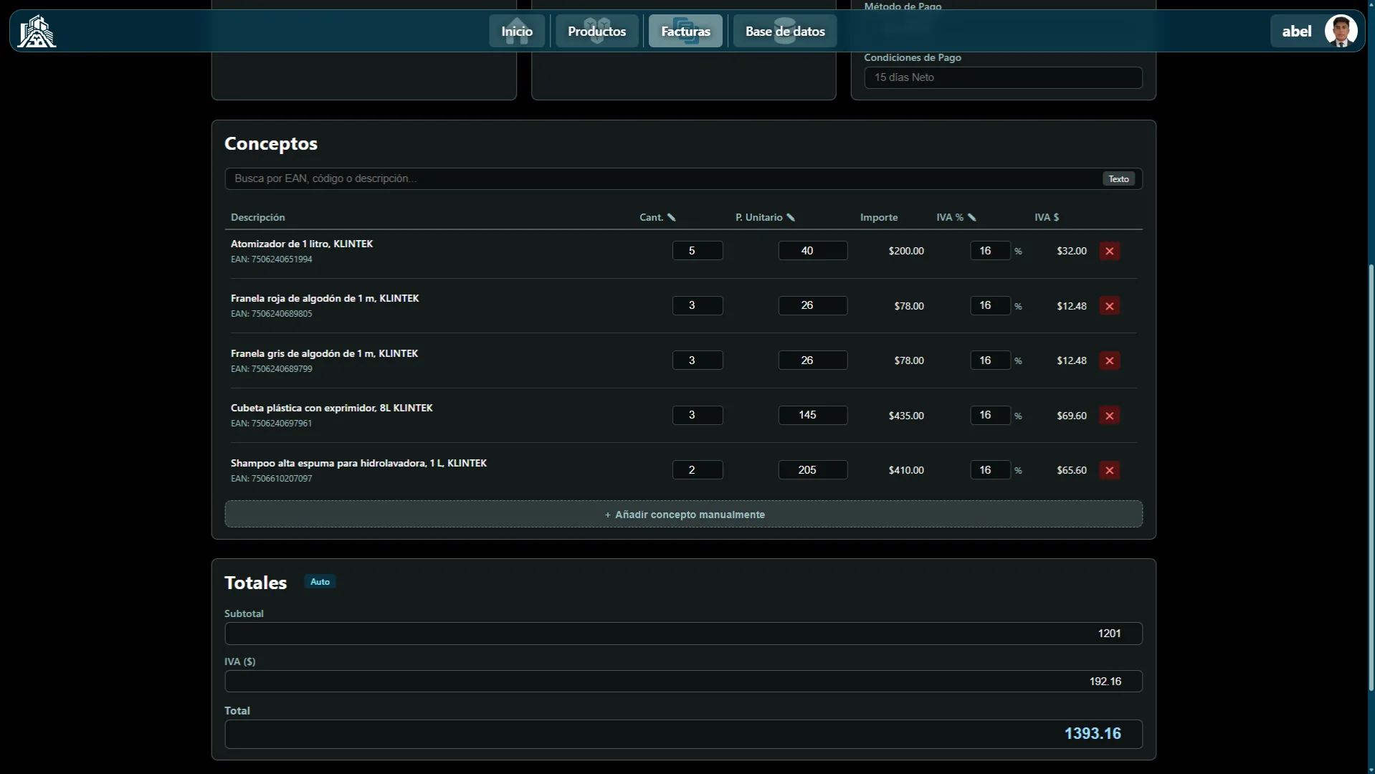Screen dimensions: 1375x774
Task: Delete the Cubeta plástica con exprimidor row
Action: coord(1109,416)
